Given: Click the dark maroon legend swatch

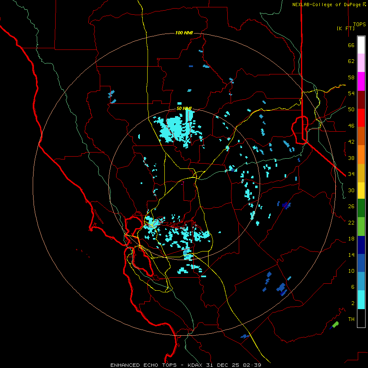Looking at the screenshot, I should [361, 100].
